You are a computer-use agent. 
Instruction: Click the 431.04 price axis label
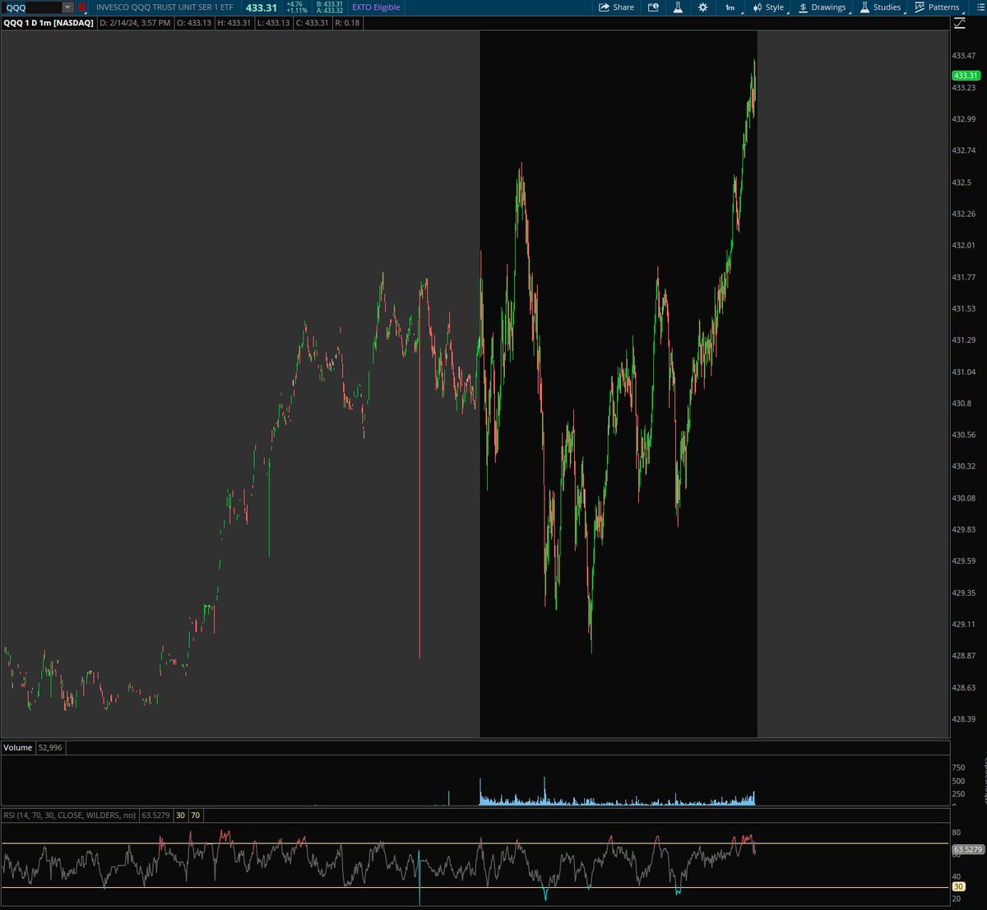pos(963,372)
